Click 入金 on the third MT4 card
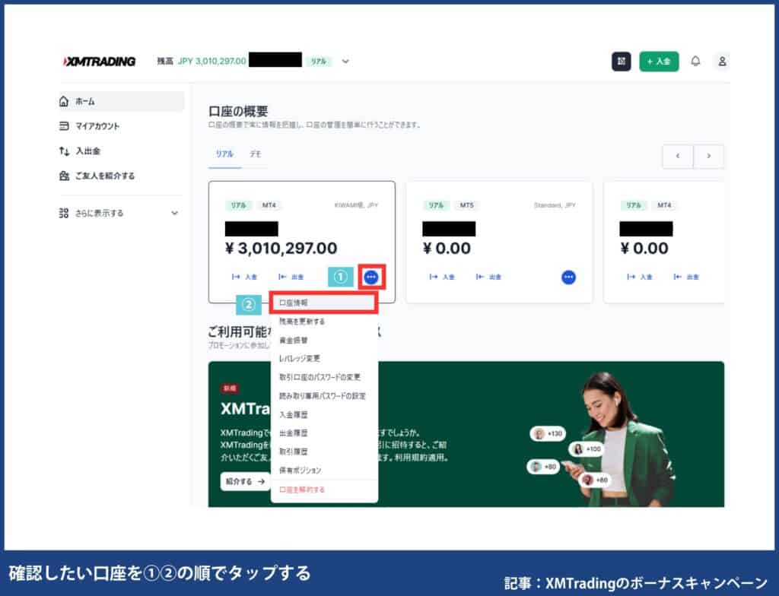The width and height of the screenshot is (779, 596). click(x=639, y=277)
